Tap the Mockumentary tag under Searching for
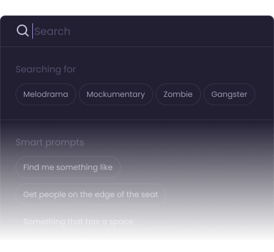274x252 pixels. 116,94
